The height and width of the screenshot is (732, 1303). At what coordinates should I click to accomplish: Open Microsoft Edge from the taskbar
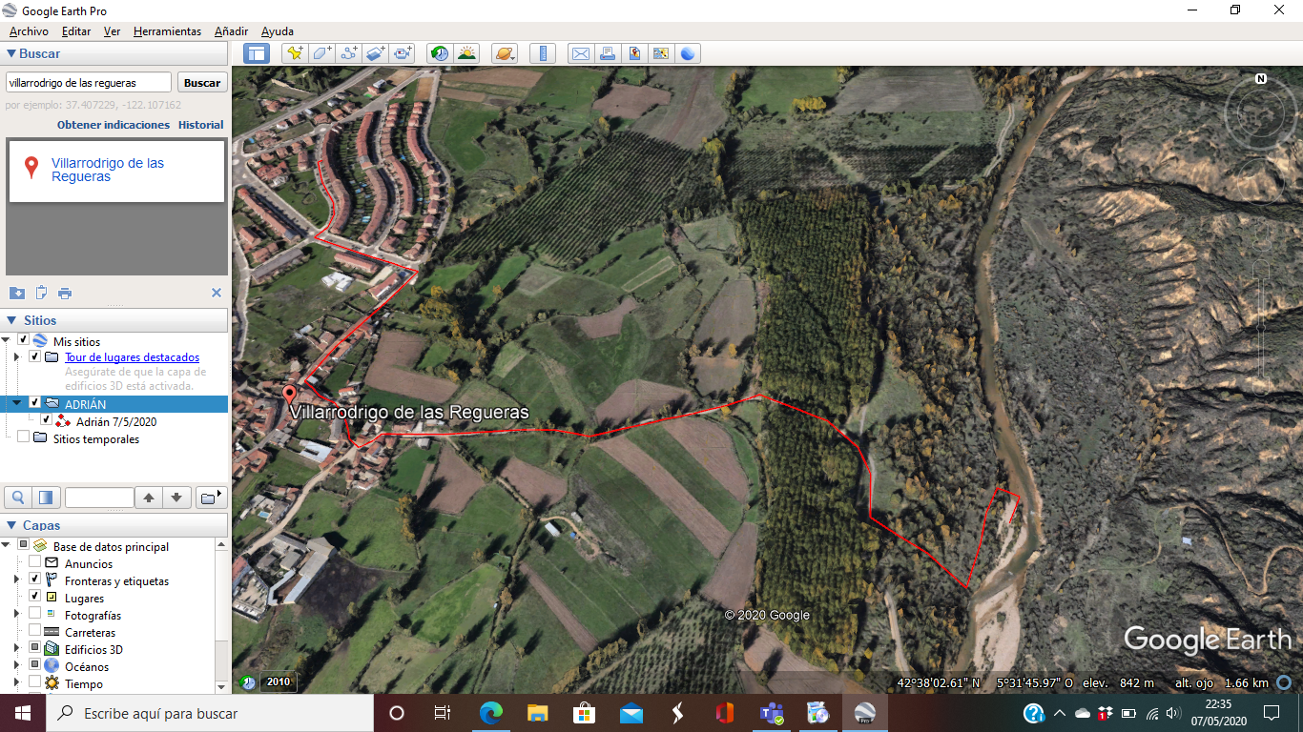[x=491, y=712]
